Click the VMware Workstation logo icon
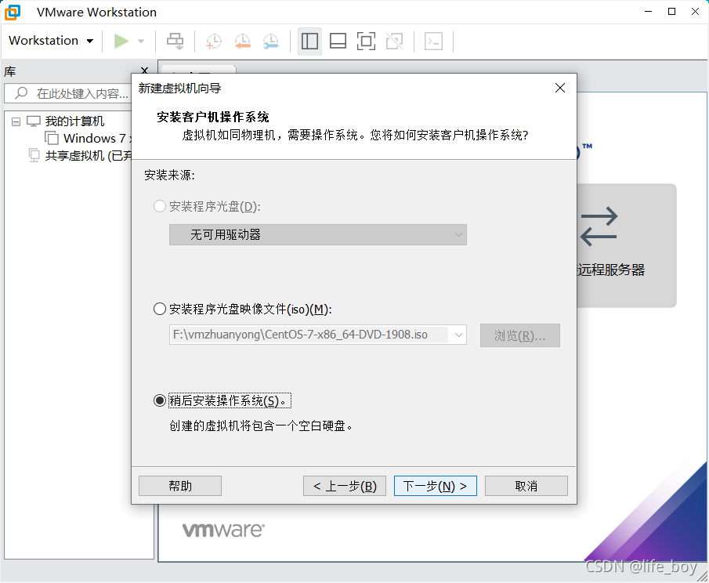Screen dimensions: 709x583 pyautogui.click(x=13, y=12)
